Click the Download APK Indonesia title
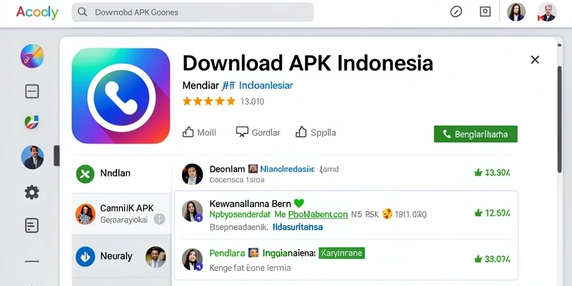572x286 pixels. click(308, 63)
